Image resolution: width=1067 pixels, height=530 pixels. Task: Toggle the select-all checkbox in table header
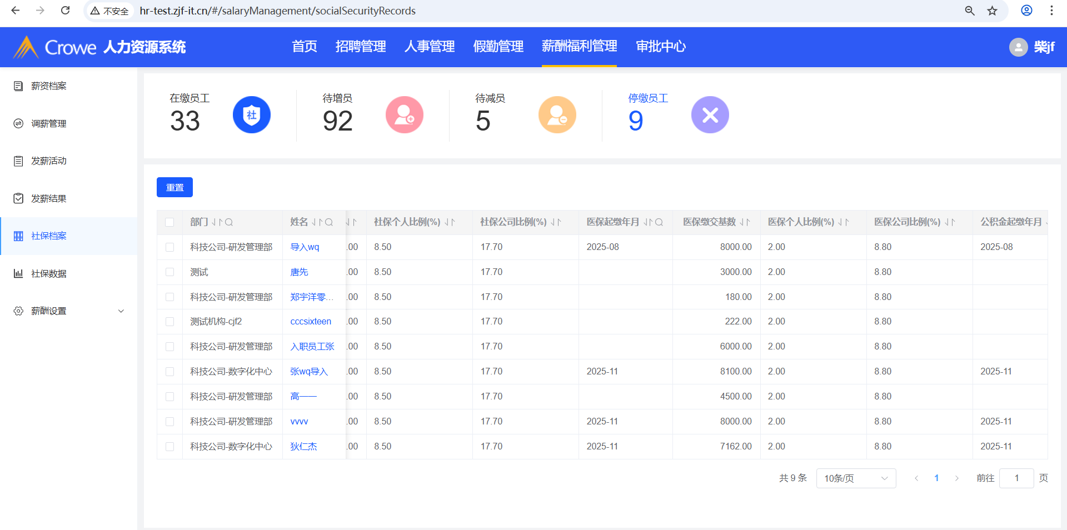(x=169, y=222)
